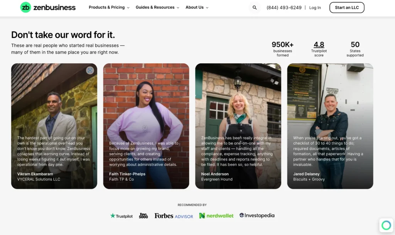This screenshot has width=395, height=235.
Task: Open the 4.8 Trustpilot score link
Action: point(319,45)
